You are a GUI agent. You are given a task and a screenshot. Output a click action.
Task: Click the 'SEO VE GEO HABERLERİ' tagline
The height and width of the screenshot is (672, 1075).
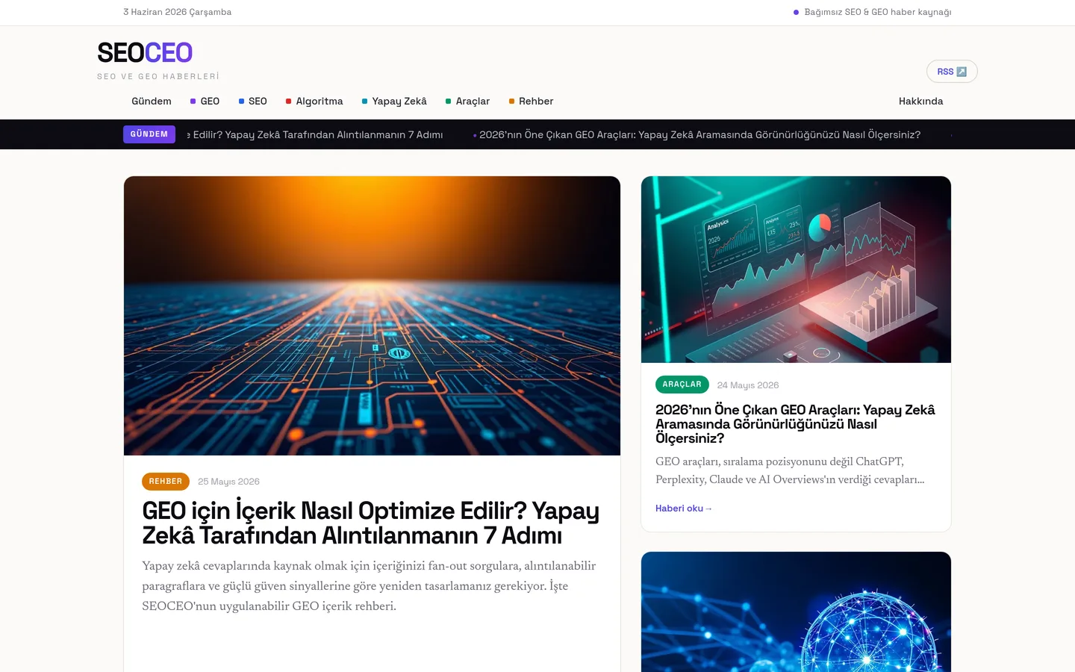[x=158, y=76]
